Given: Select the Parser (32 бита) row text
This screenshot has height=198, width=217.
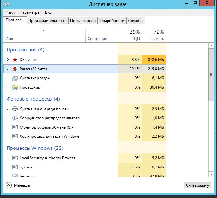Looking at the screenshot, I should pos(33,69).
